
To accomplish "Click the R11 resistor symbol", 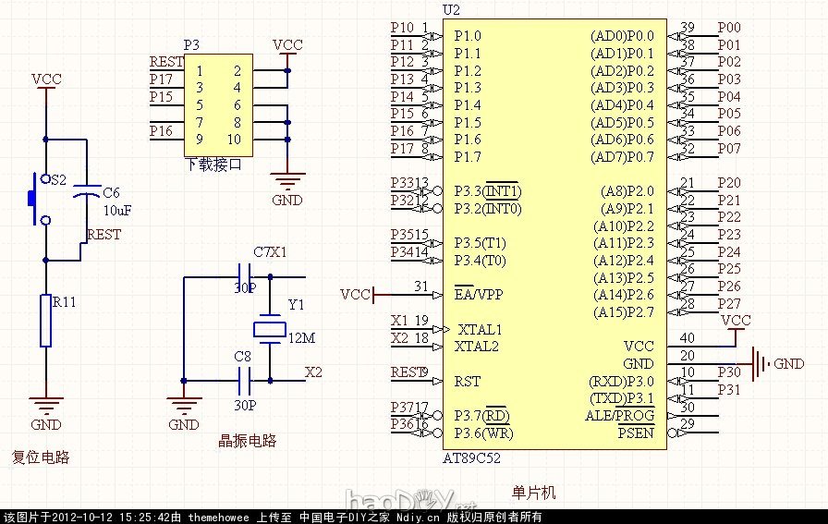I will (45, 320).
